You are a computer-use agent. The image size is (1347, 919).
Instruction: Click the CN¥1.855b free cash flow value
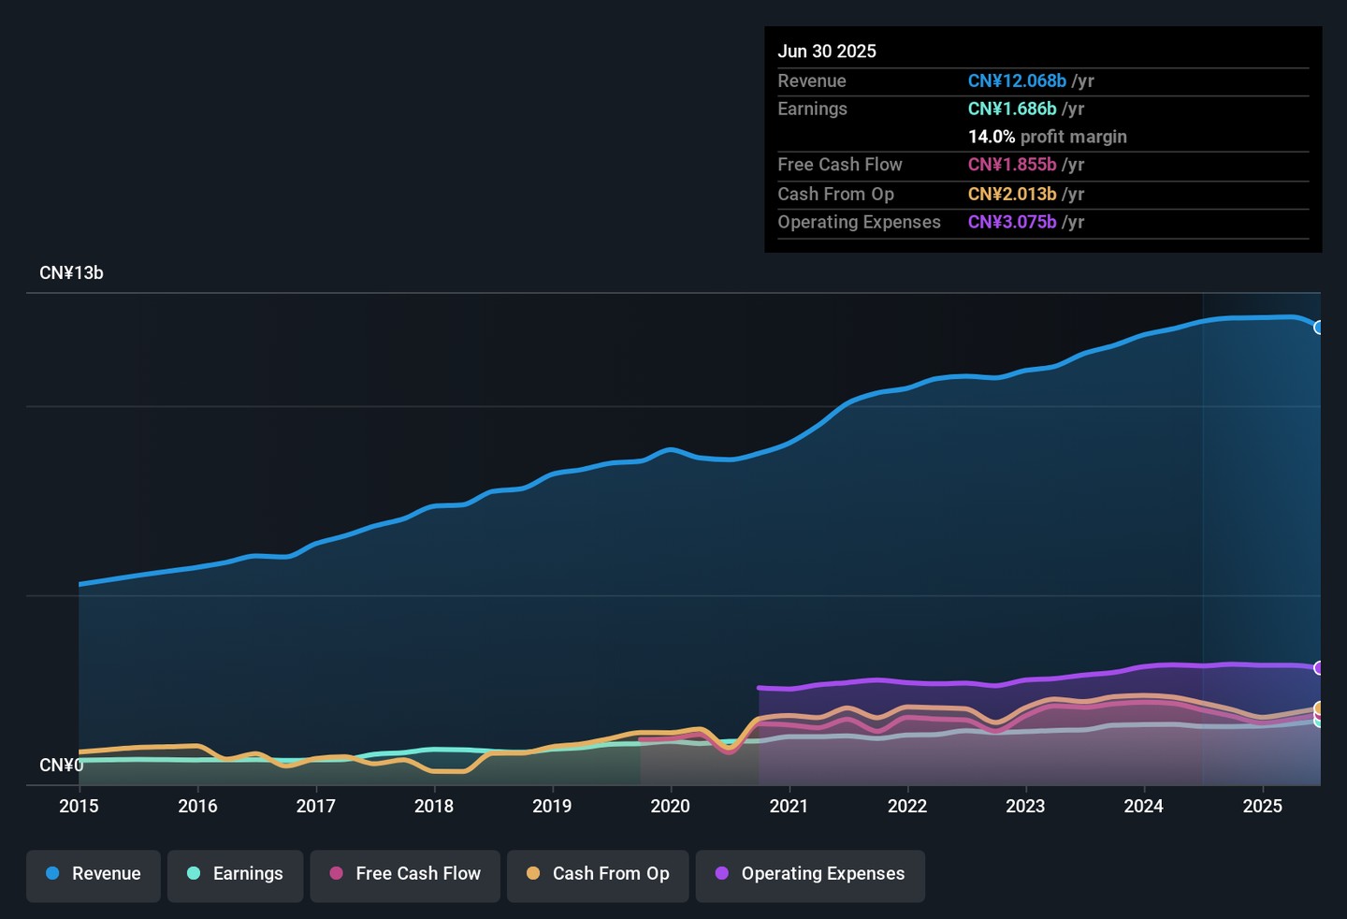(x=1012, y=165)
